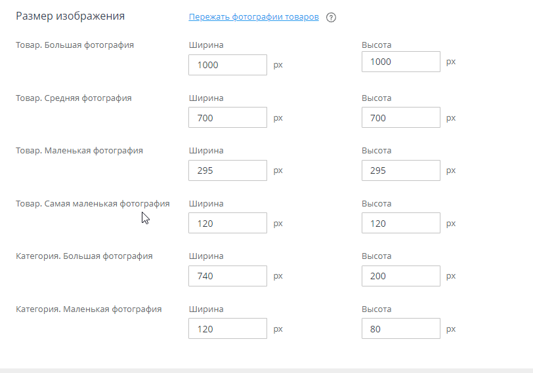Set cursor in 'Категория. Маленькая фотография' width field
Viewport: 533px width, 373px height.
coord(228,328)
